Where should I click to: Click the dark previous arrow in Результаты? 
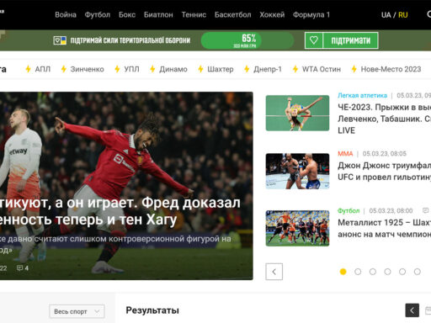tap(412, 310)
